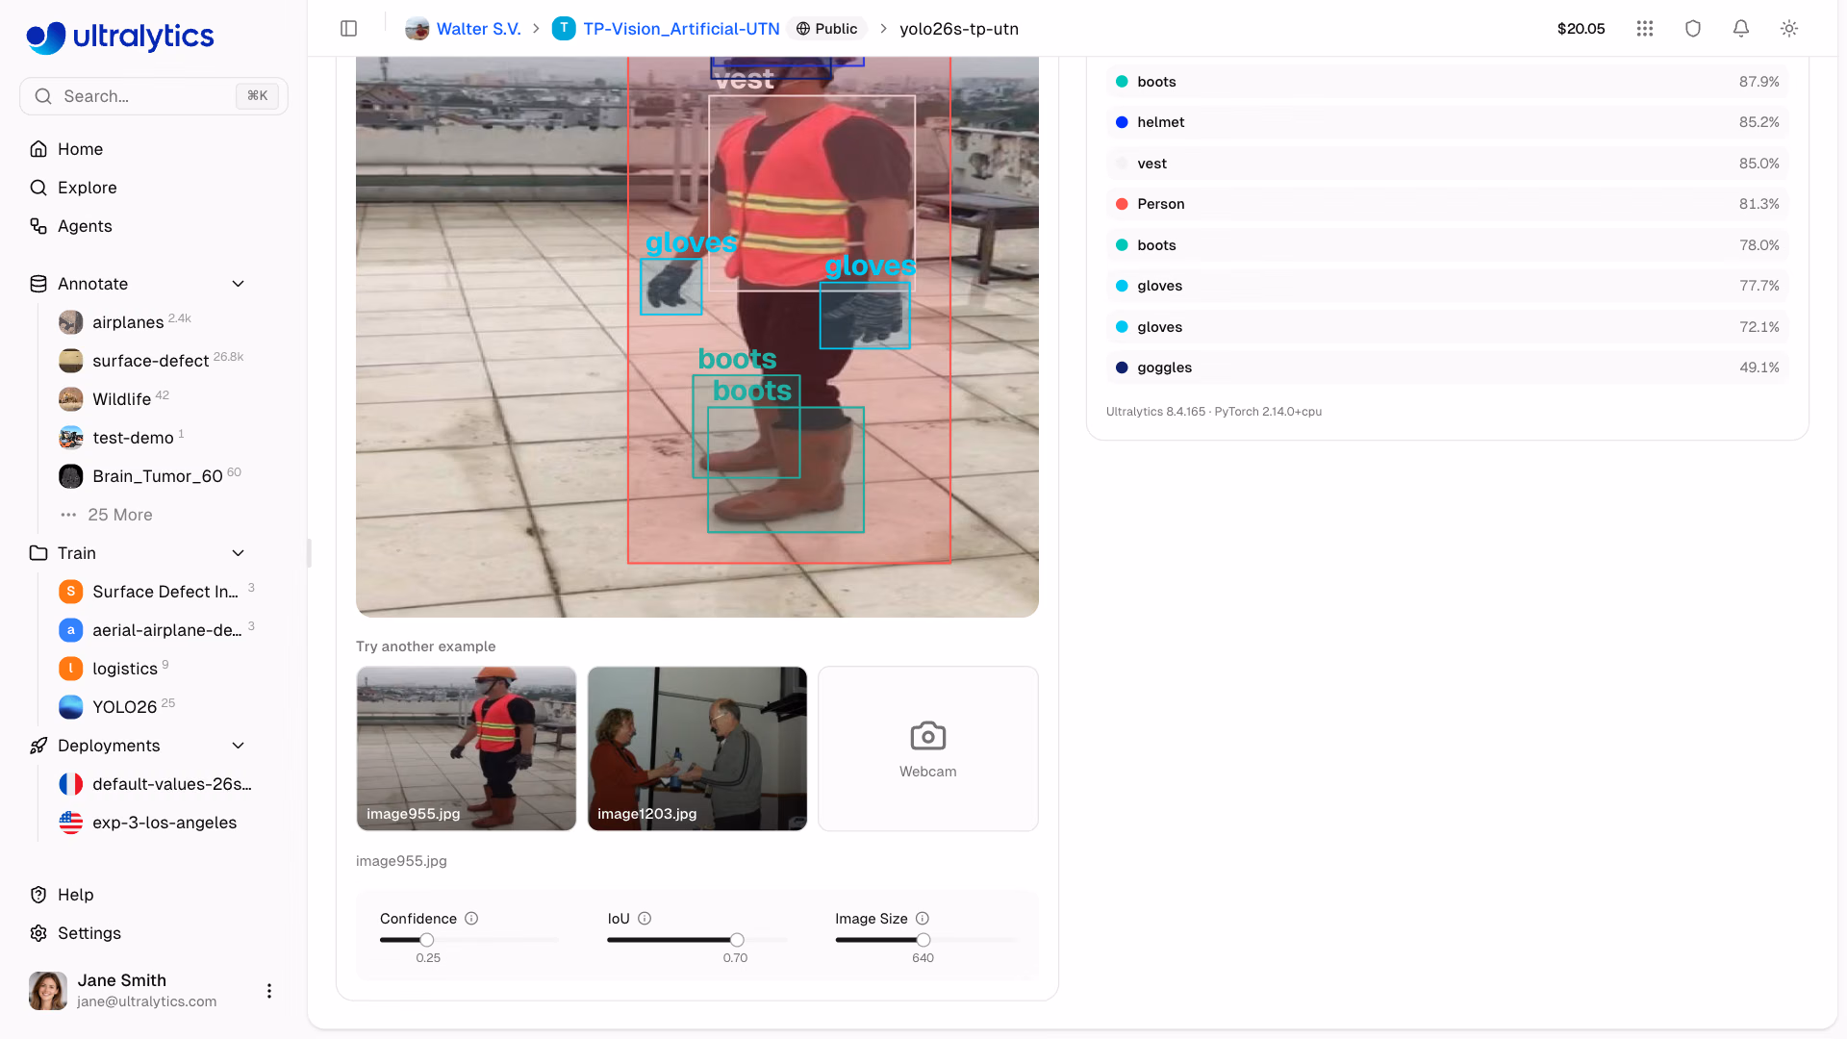1847x1039 pixels.
Task: Switch theme with the sun icon
Action: pos(1789,29)
